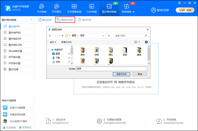The width and height of the screenshot is (198, 131).
Task: Select 下载 in the navigation tree
Action: point(56,58)
